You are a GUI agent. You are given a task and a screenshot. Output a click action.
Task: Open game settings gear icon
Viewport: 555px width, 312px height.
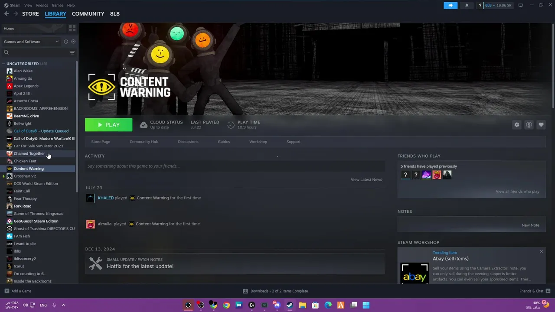[x=516, y=125]
